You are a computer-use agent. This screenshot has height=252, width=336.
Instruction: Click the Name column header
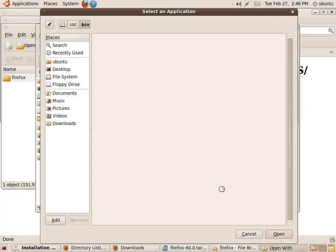click(19, 69)
